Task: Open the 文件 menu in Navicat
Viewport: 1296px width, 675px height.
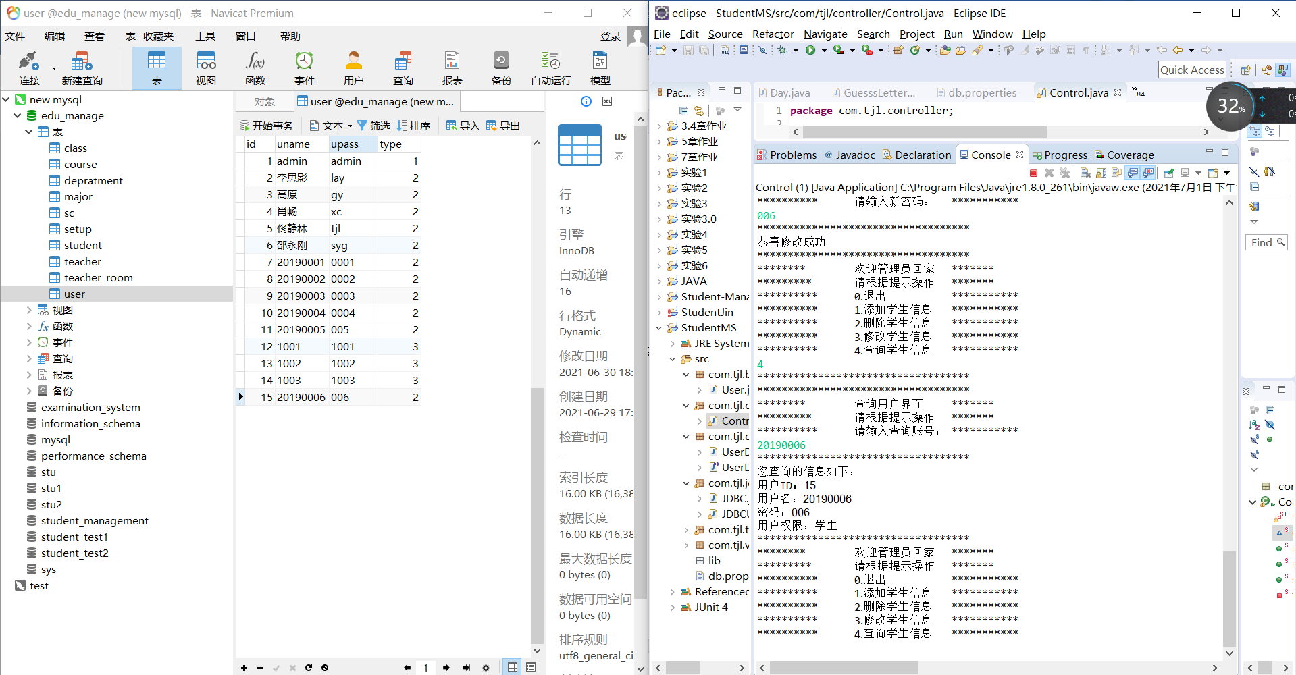Action: click(15, 36)
